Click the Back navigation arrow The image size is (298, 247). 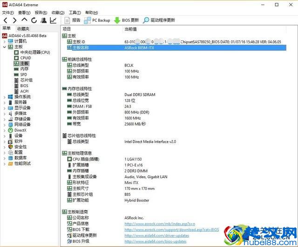coord(6,20)
